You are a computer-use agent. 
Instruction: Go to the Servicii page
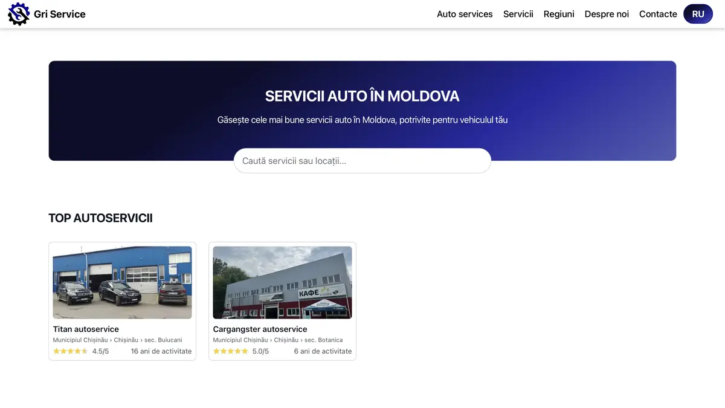pyautogui.click(x=518, y=14)
